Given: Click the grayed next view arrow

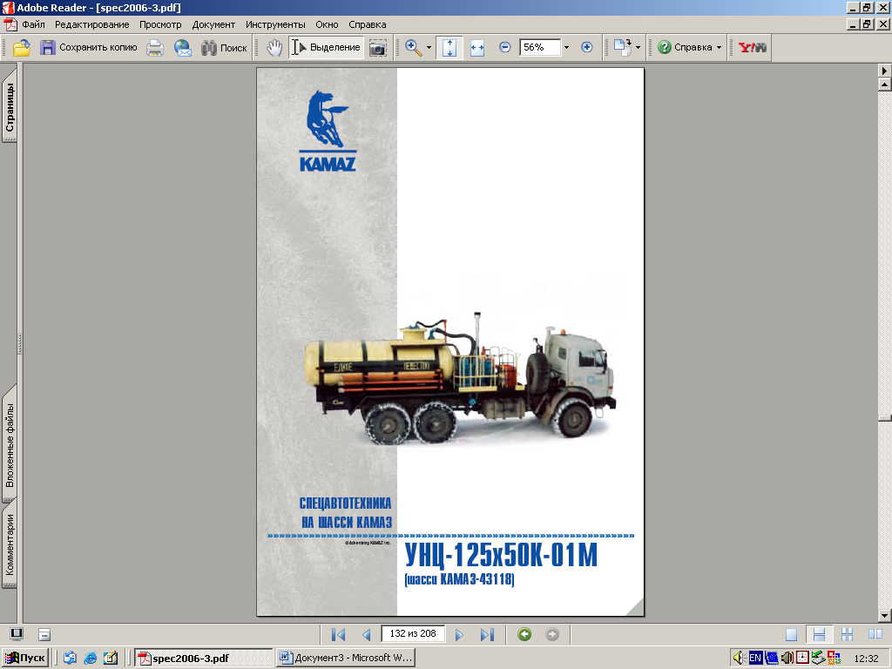Looking at the screenshot, I should pyautogui.click(x=551, y=634).
